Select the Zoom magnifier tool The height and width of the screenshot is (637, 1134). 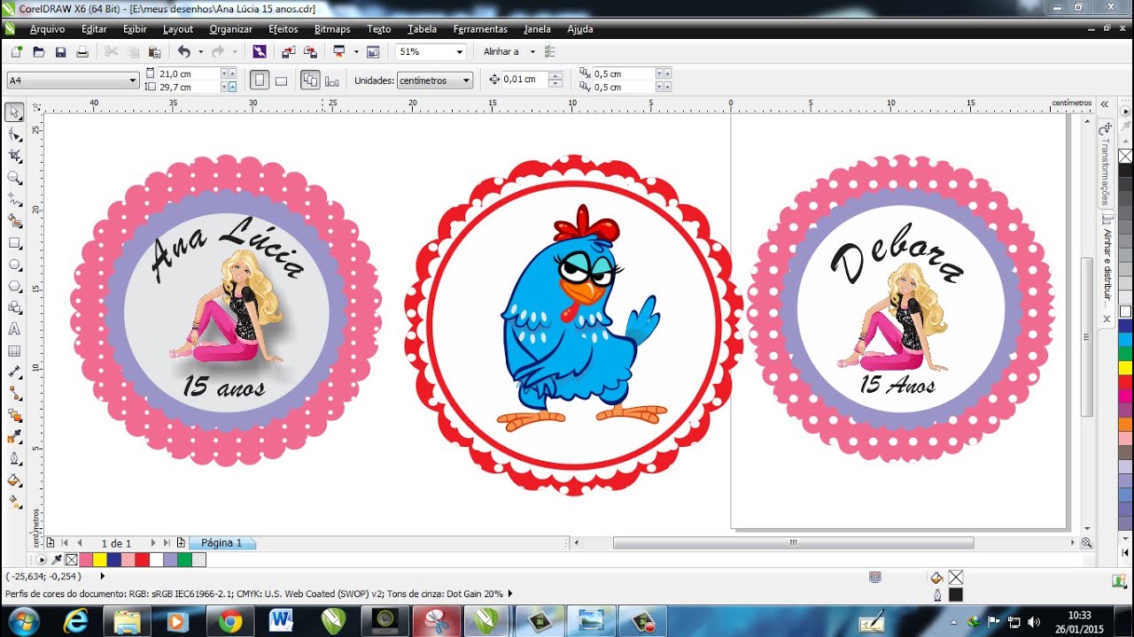(x=14, y=178)
